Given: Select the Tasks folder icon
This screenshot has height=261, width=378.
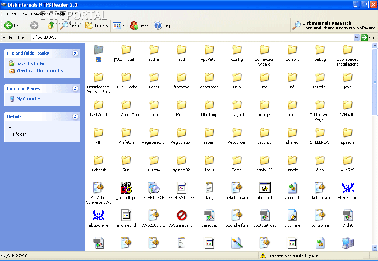Looking at the screenshot, I should tap(209, 161).
